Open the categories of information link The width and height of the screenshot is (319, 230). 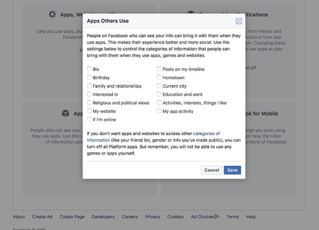tap(206, 134)
